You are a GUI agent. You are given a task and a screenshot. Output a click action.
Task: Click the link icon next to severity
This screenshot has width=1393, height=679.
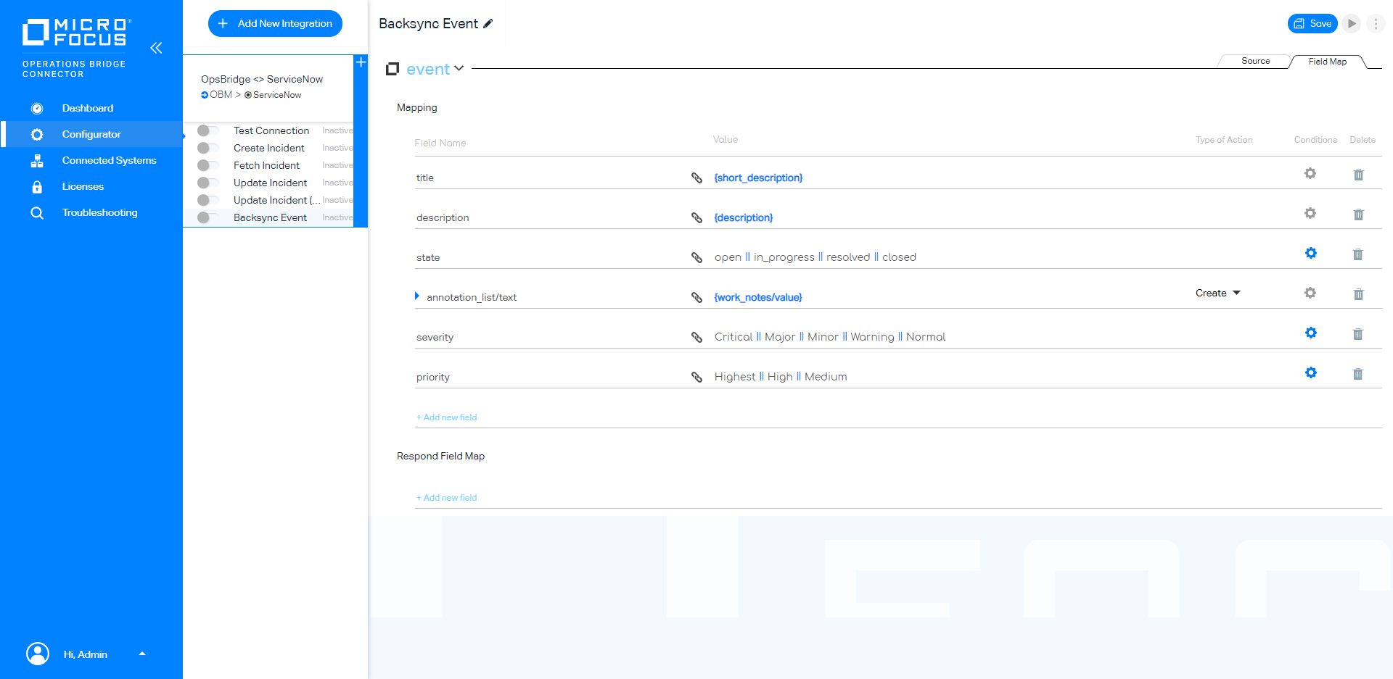pos(696,337)
